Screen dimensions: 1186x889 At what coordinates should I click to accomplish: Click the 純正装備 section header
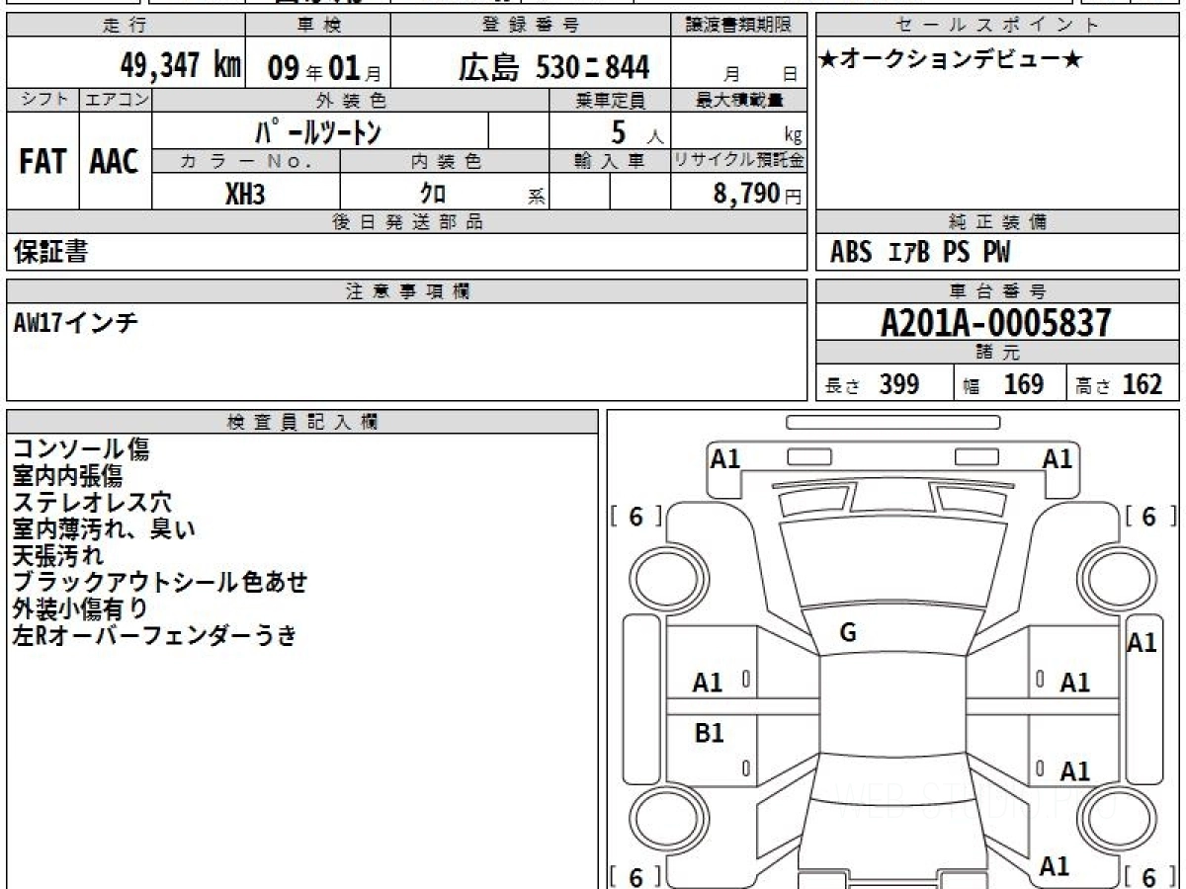point(997,222)
